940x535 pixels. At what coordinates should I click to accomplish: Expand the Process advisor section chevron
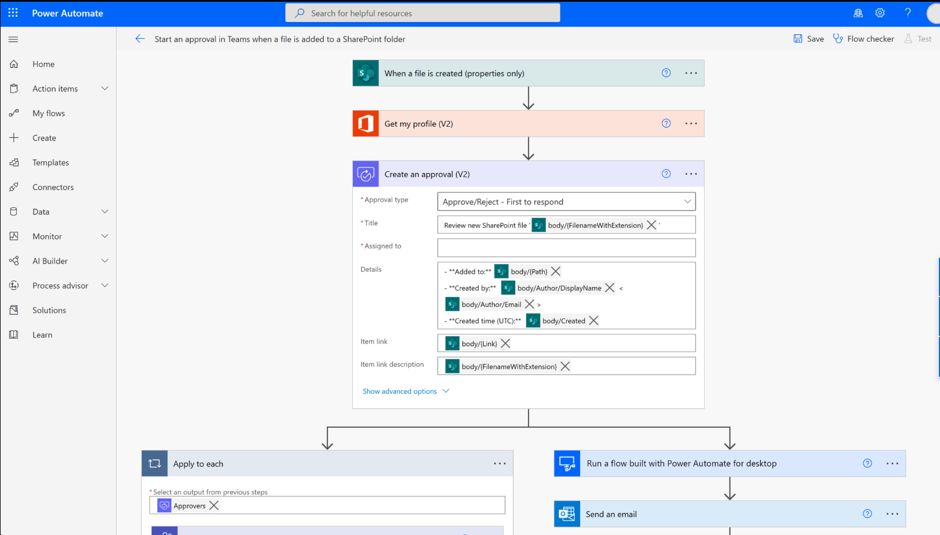point(105,285)
